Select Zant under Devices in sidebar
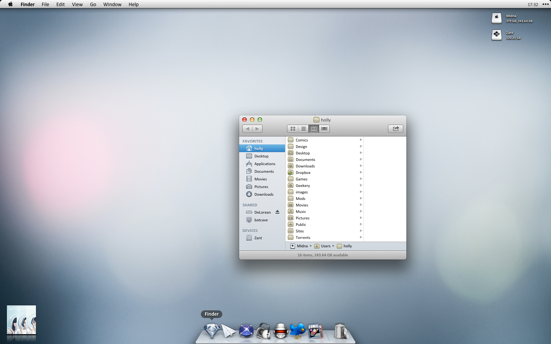This screenshot has height=344, width=551. coord(262,238)
